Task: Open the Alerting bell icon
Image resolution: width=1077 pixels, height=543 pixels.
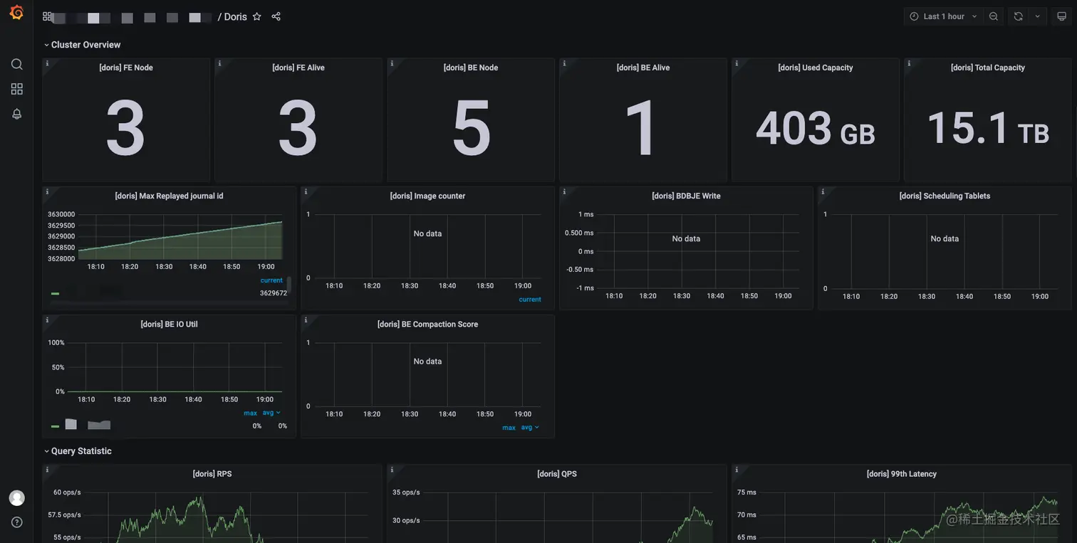Action: click(x=17, y=114)
